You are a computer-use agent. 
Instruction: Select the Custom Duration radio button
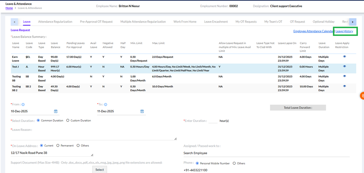(x=68, y=121)
